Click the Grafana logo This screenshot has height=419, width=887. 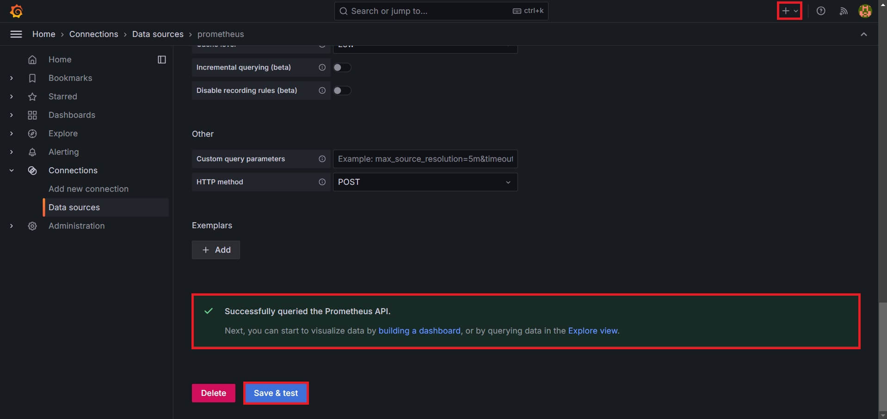point(16,11)
